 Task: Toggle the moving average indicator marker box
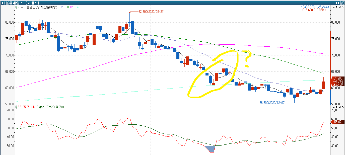[16, 7]
